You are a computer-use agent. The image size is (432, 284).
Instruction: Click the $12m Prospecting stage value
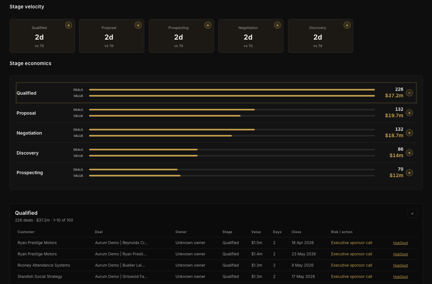tap(396, 175)
